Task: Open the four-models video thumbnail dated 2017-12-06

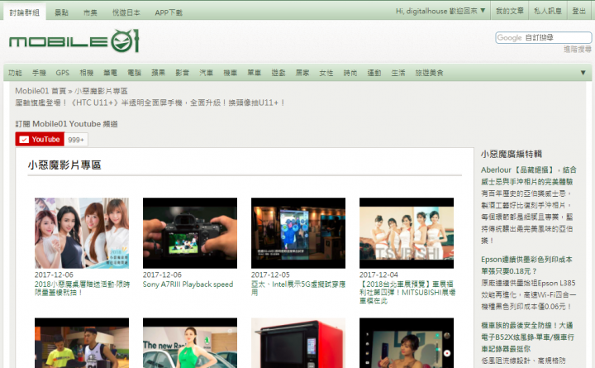Action: pos(82,233)
